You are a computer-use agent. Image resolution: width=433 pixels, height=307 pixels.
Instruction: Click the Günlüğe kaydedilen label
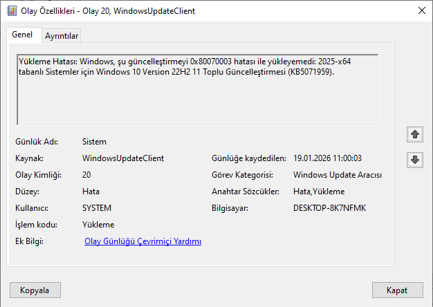tap(248, 158)
